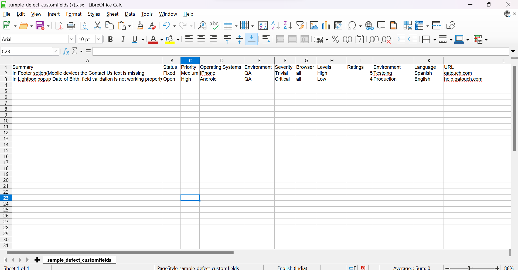Open the Paste options dropdown arrow
The height and width of the screenshot is (270, 518).
129,26
